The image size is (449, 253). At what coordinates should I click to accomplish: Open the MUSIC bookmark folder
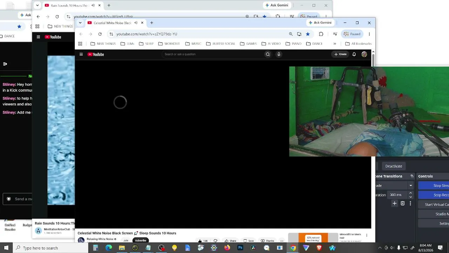[x=193, y=44]
